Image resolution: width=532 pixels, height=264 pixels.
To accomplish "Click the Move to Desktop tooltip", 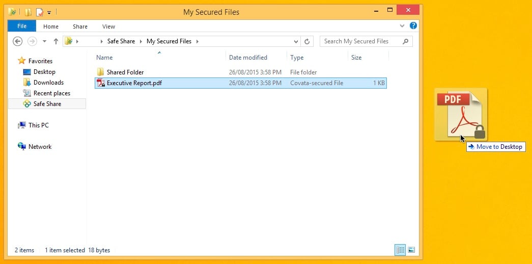I will [496, 147].
